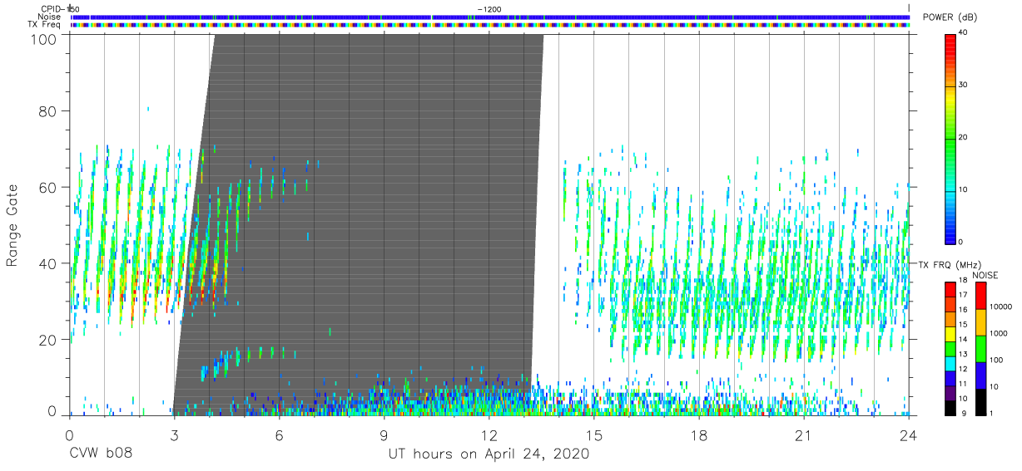This screenshot has height=471, width=1022.
Task: Click the 40 range gate tick label
Action: click(x=48, y=264)
